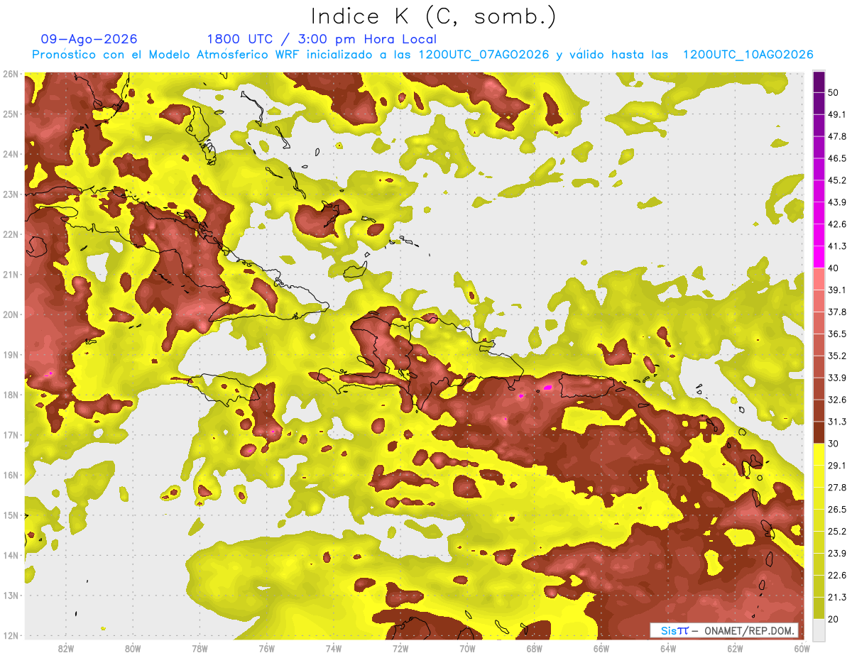Click the '64W' longitude label

668,649
